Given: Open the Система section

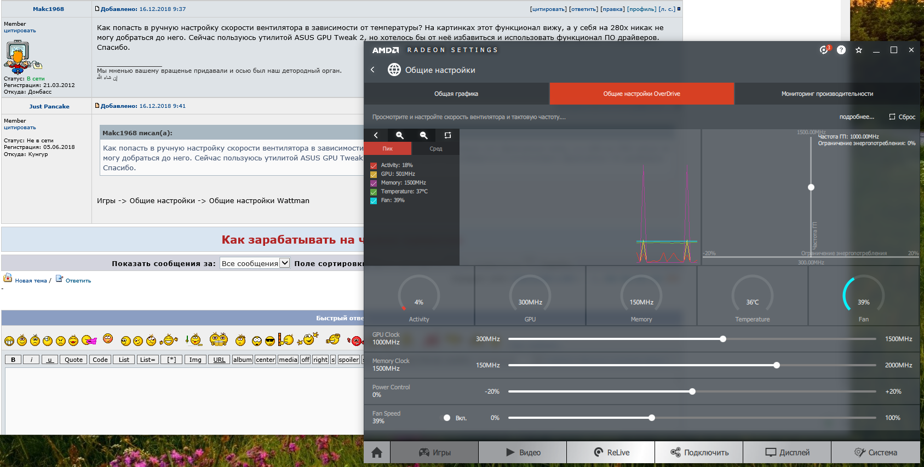Looking at the screenshot, I should 876,452.
